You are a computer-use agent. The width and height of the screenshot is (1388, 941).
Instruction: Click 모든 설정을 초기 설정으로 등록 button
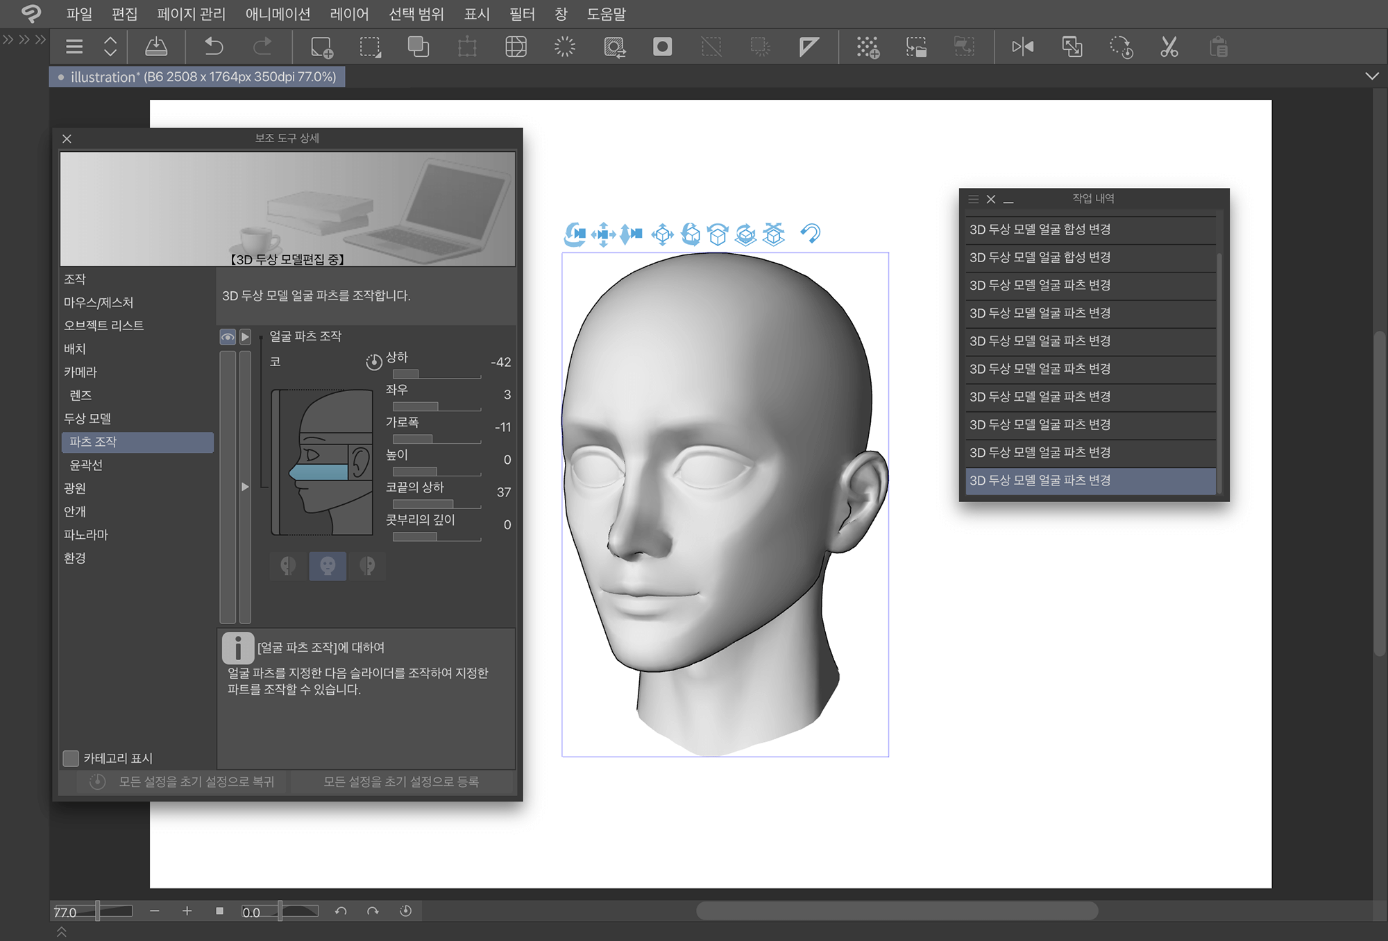click(x=401, y=782)
